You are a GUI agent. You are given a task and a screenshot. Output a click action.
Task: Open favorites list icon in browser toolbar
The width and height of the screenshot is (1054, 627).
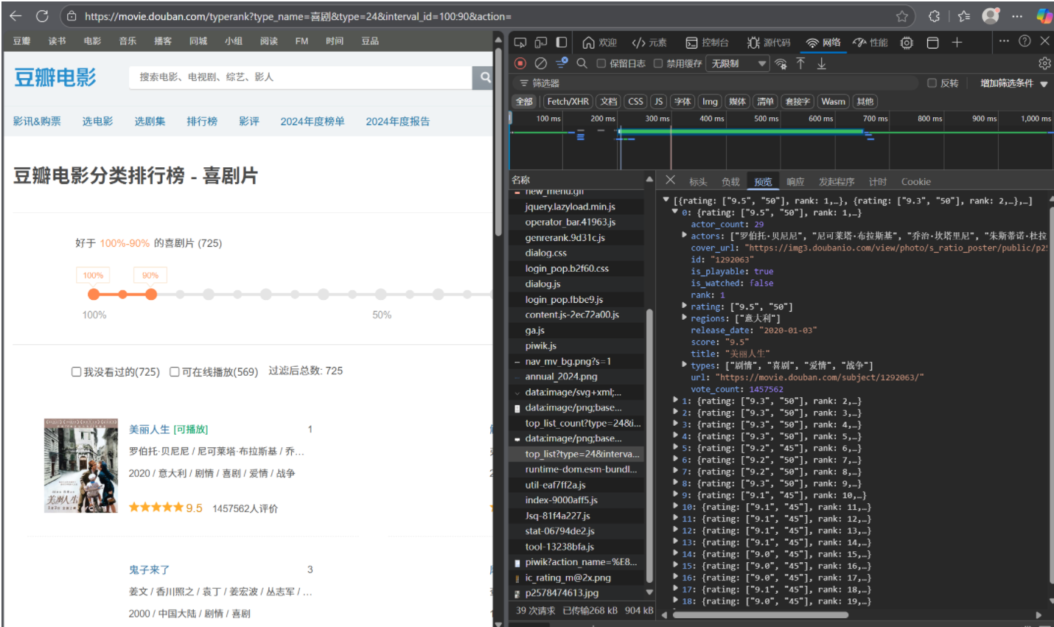[964, 16]
